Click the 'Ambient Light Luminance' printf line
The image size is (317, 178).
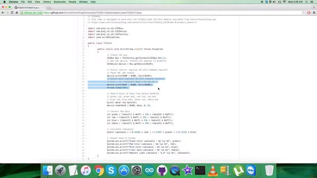coord(149,153)
